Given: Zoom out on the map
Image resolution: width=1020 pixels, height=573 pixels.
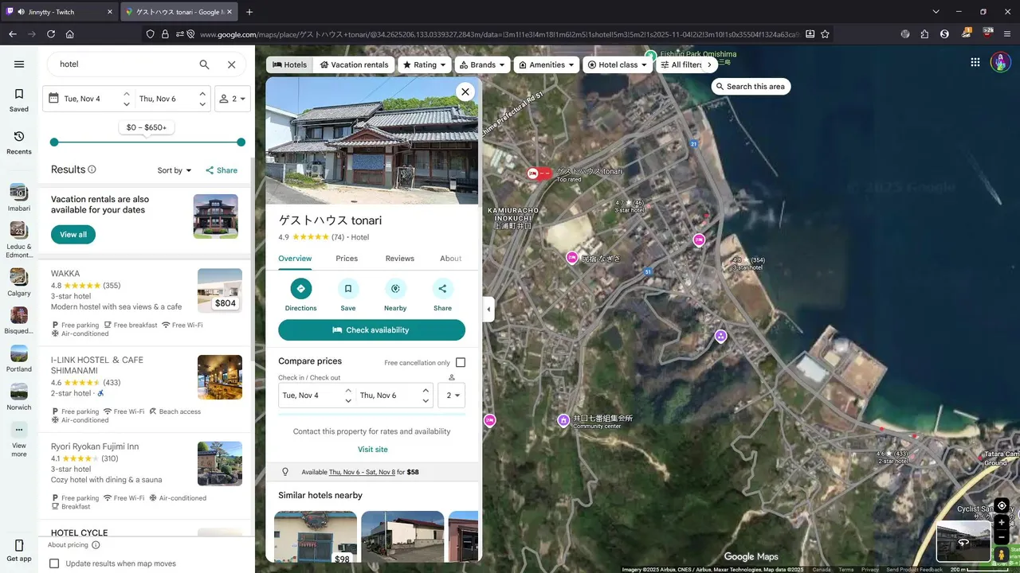Looking at the screenshot, I should (x=1002, y=537).
